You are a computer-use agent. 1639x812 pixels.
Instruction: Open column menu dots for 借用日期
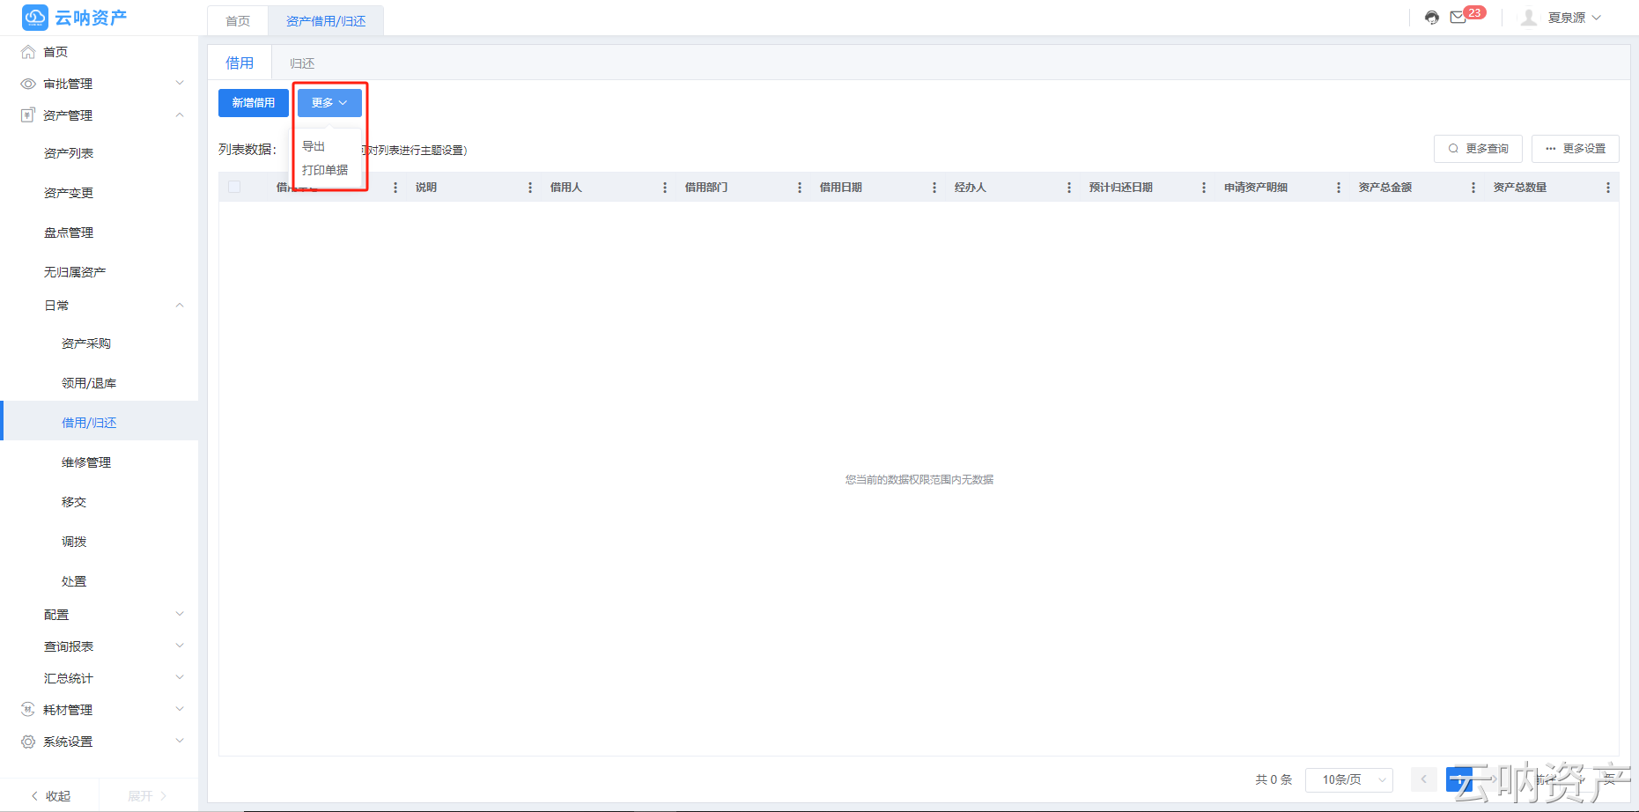934,188
